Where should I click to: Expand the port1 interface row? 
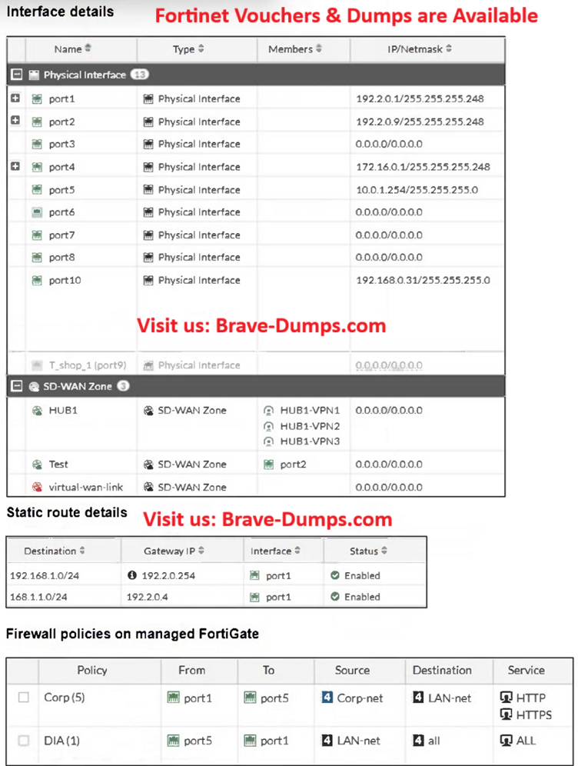15,98
